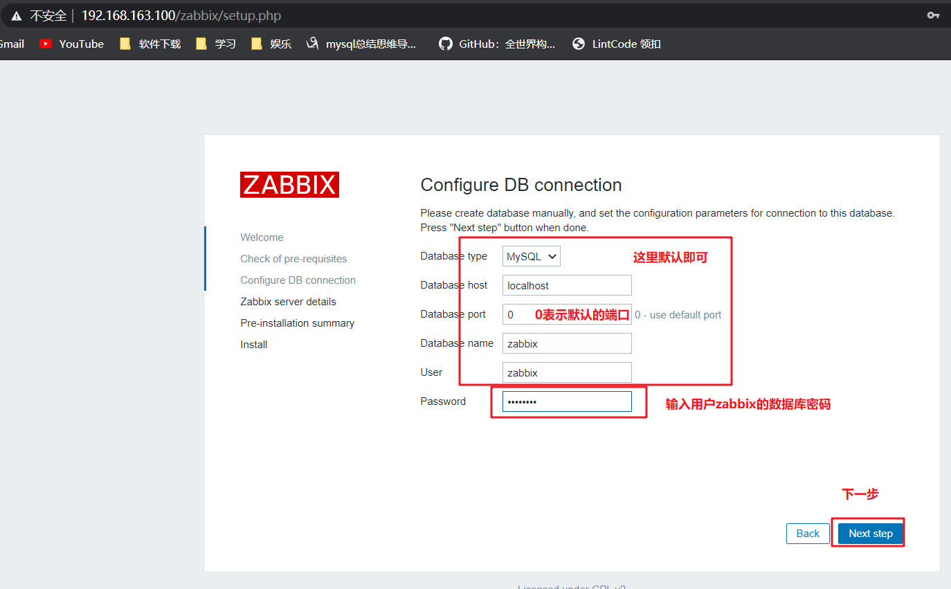Image resolution: width=951 pixels, height=589 pixels.
Task: Click the browser address bar URL
Action: (180, 15)
